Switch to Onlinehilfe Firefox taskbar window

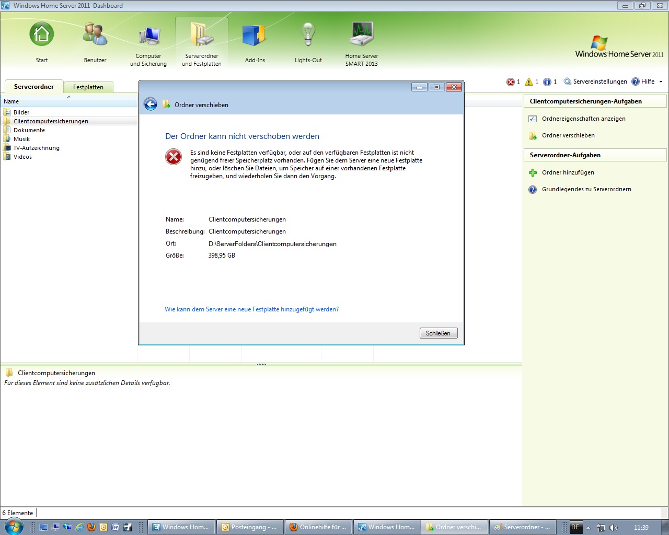coord(318,527)
